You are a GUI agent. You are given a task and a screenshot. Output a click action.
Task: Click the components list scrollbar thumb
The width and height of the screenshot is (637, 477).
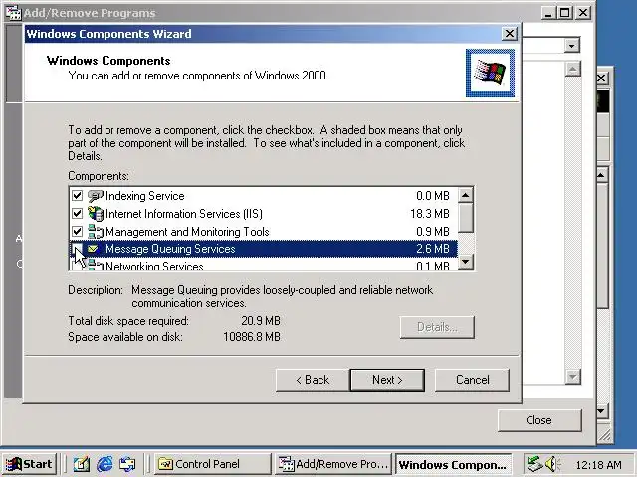click(465, 218)
